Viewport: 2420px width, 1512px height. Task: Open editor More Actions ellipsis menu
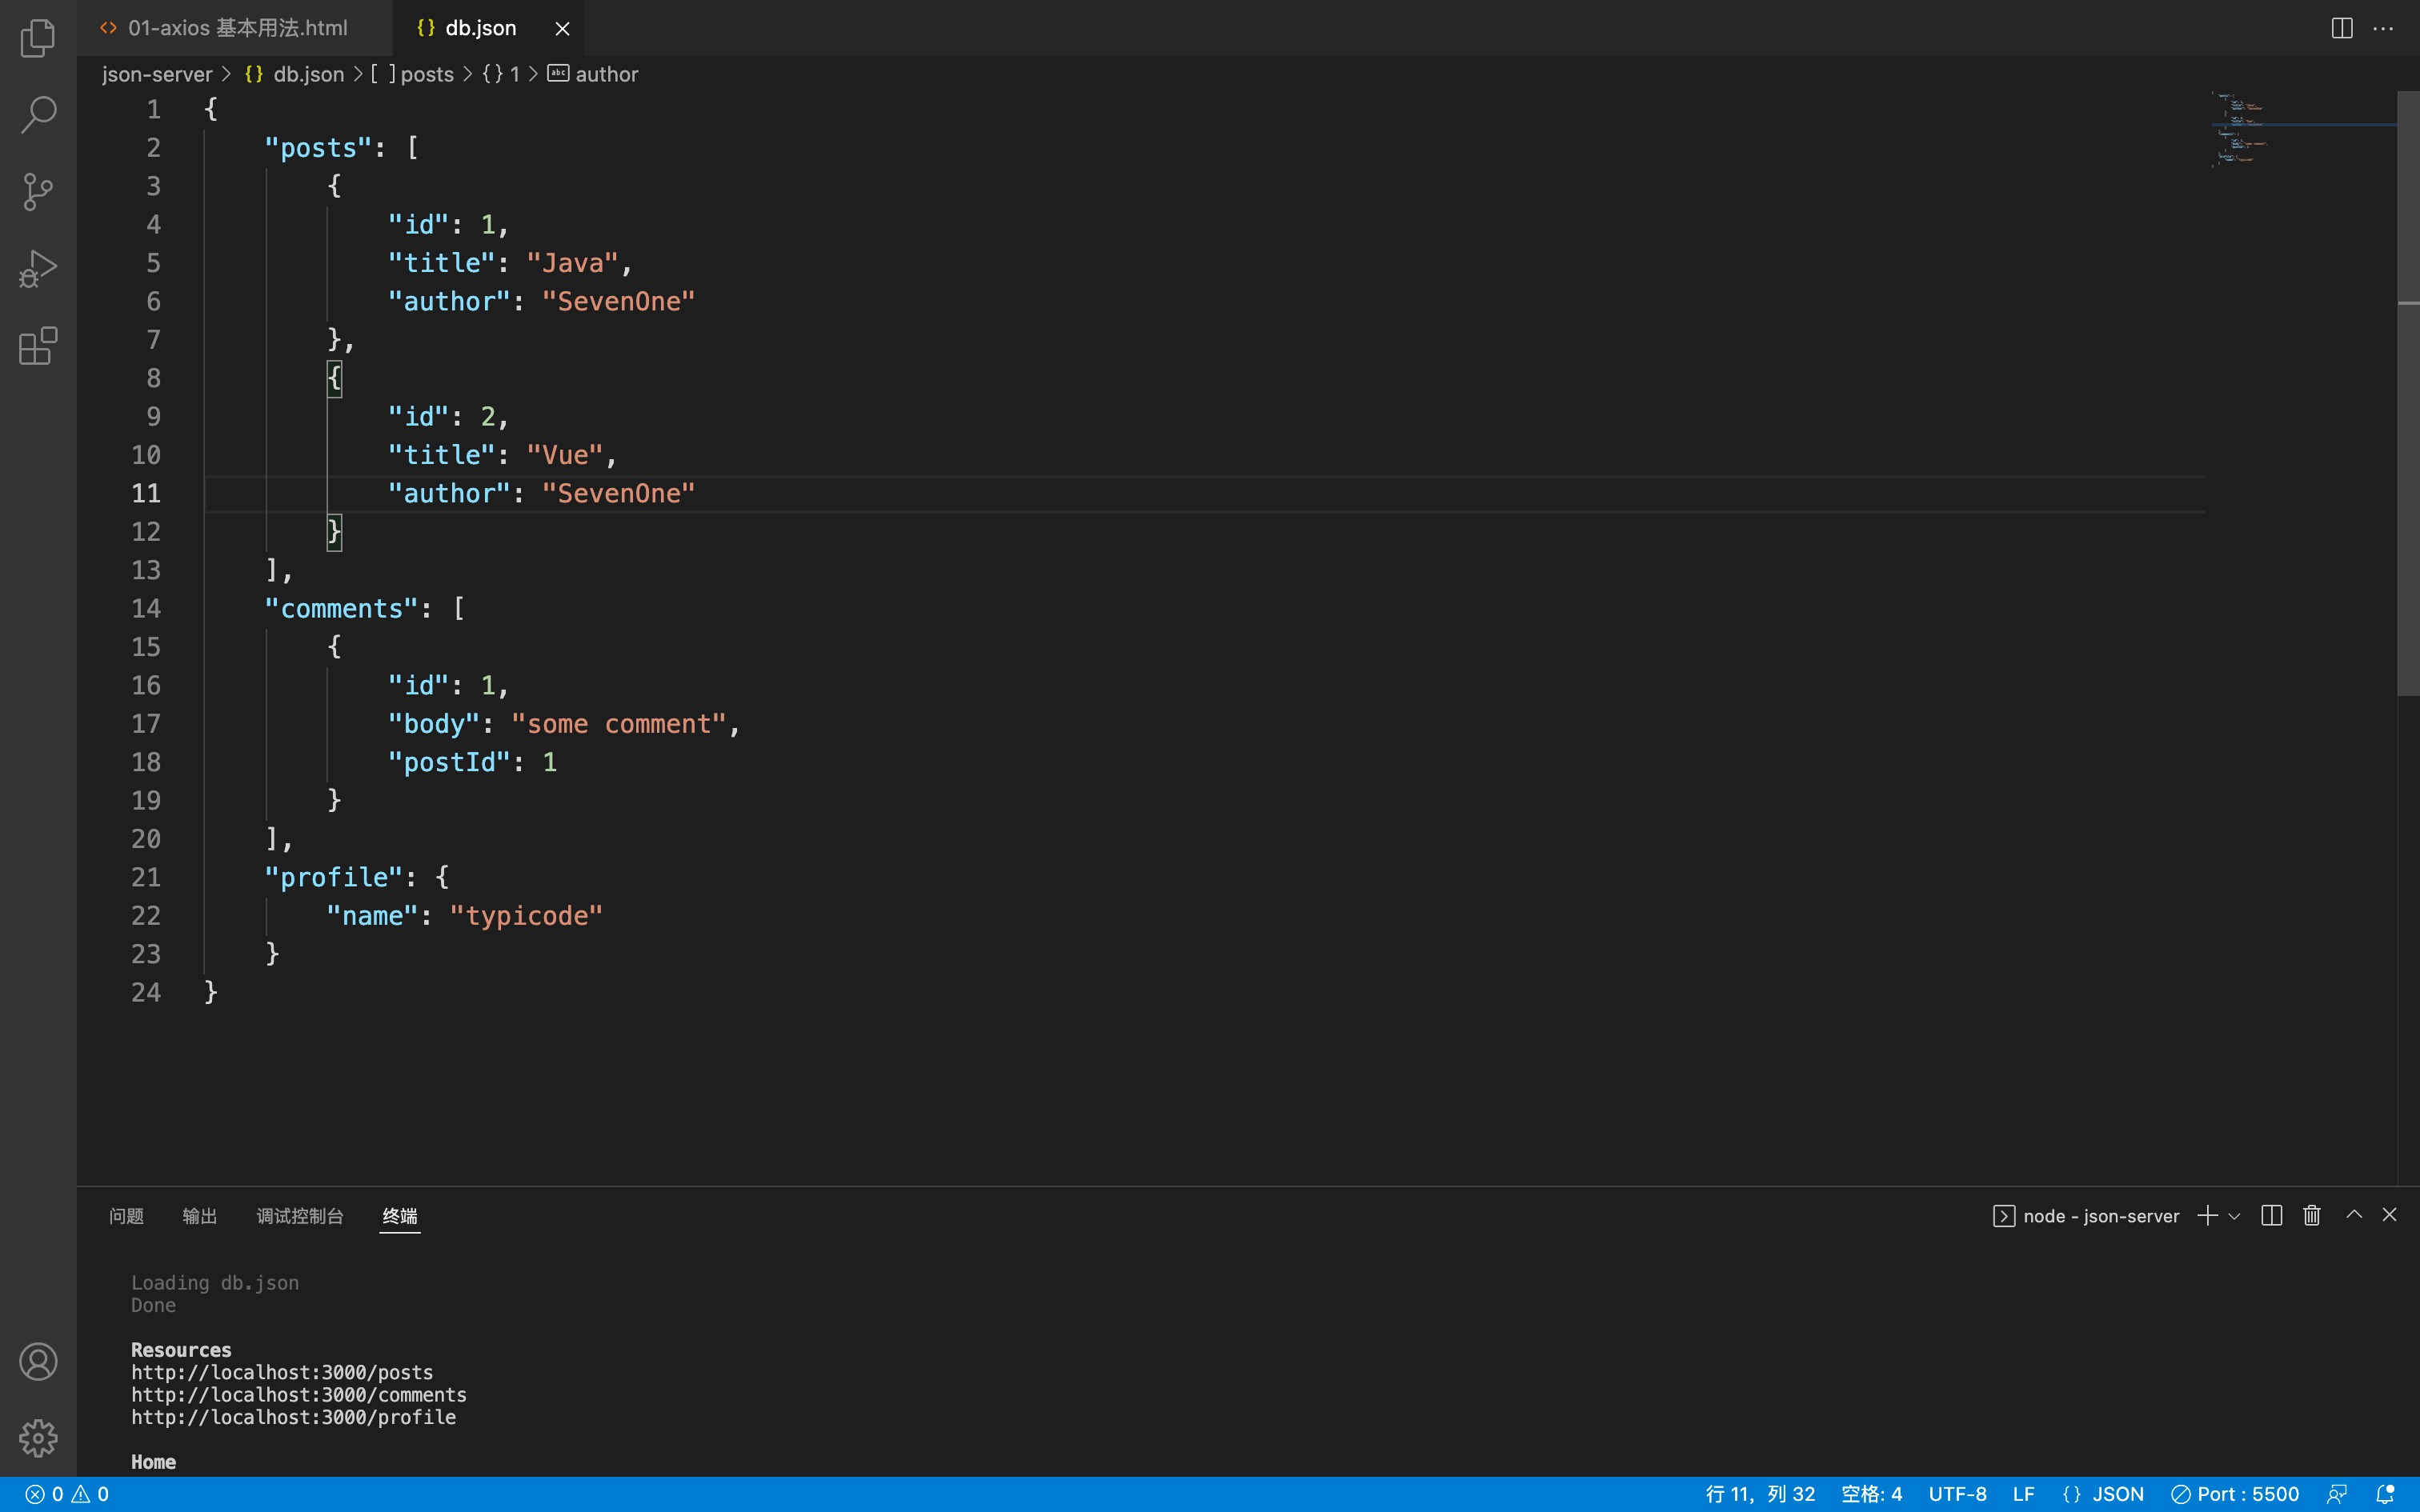point(2383,28)
